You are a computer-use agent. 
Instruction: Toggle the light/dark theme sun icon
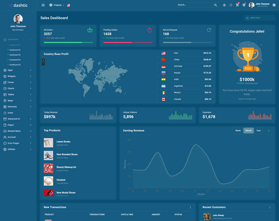click(224, 5)
